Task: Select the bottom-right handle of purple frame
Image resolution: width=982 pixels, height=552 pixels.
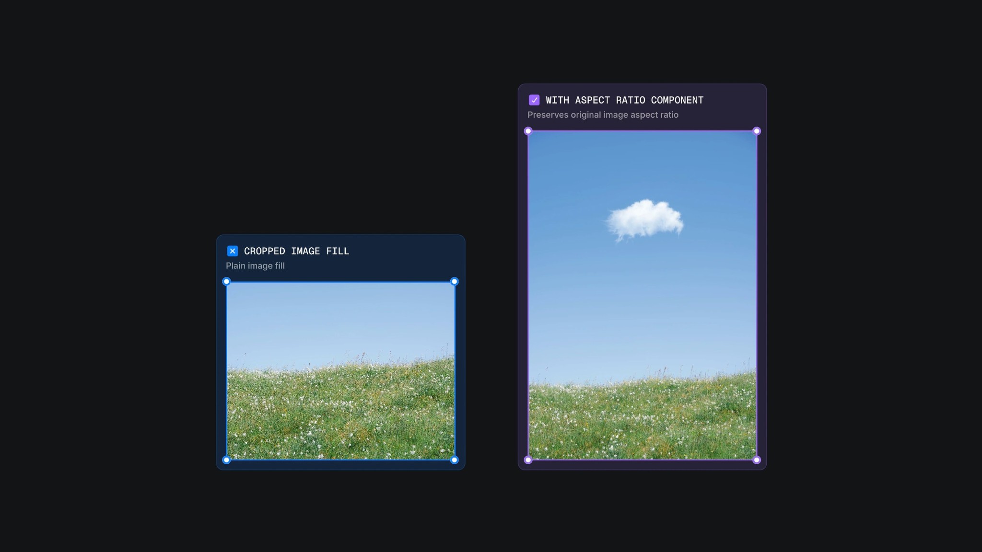Action: click(x=757, y=460)
